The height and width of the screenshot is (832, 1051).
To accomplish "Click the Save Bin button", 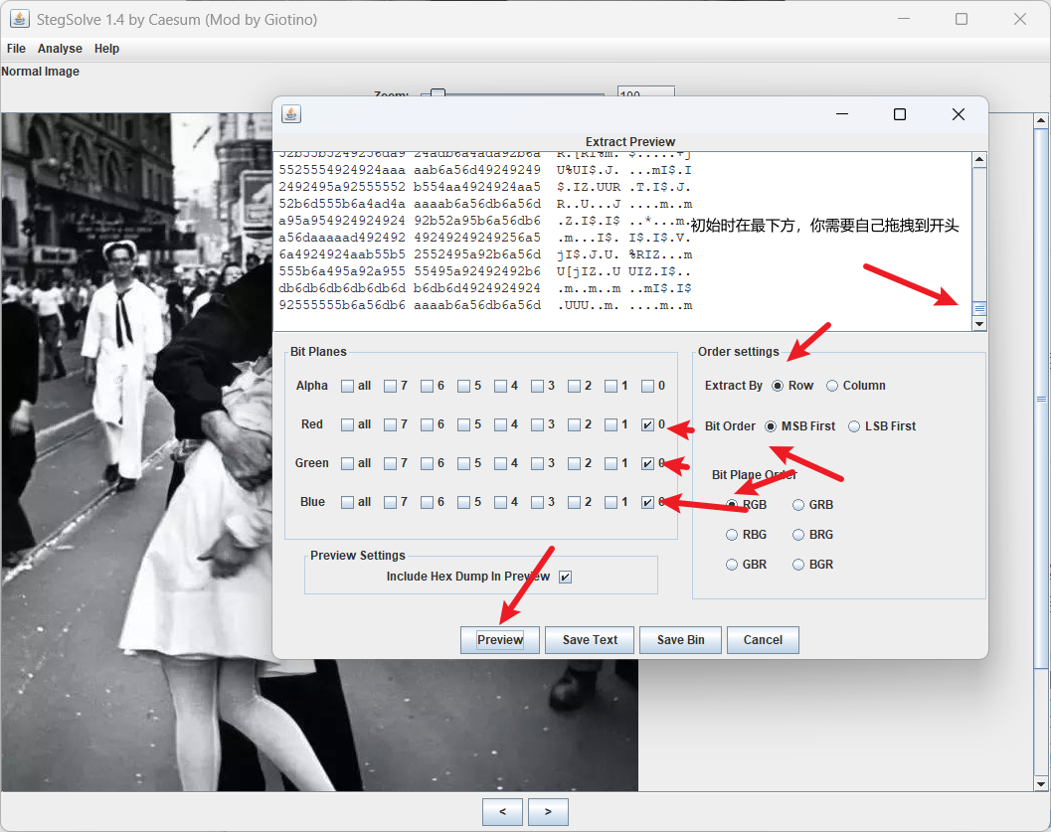I will [x=680, y=640].
